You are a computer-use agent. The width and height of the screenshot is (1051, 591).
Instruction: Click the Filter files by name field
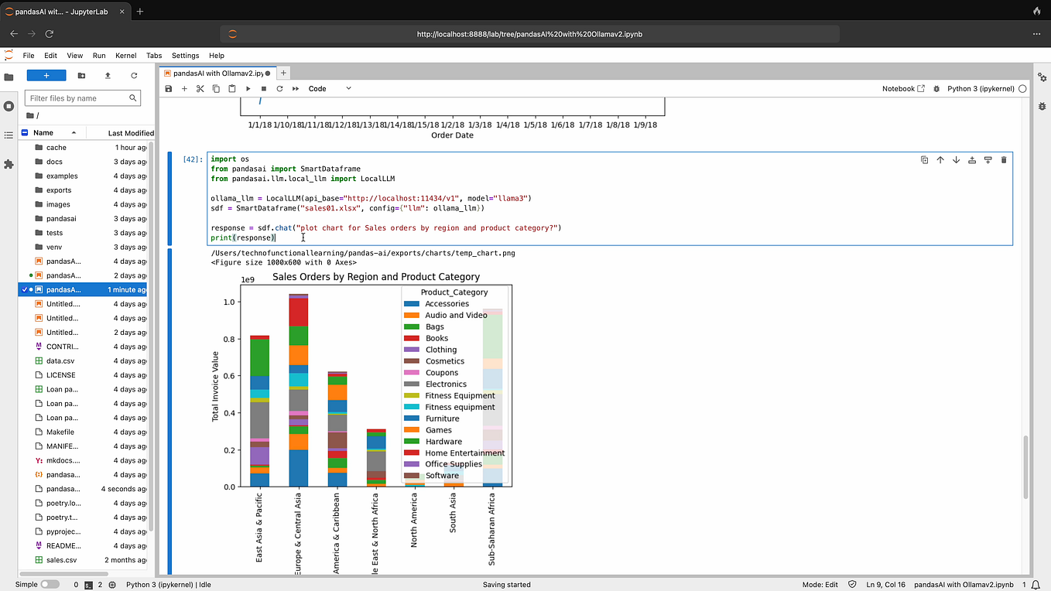(82, 97)
